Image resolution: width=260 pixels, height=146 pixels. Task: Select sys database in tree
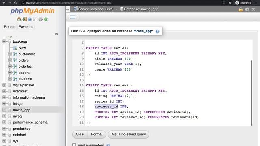(15, 141)
